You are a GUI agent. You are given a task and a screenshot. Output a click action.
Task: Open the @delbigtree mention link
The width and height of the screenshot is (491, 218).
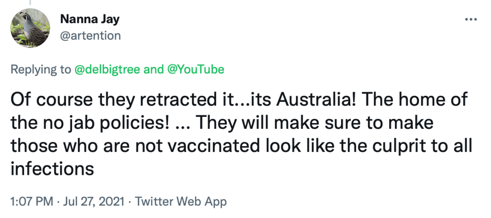click(x=108, y=69)
